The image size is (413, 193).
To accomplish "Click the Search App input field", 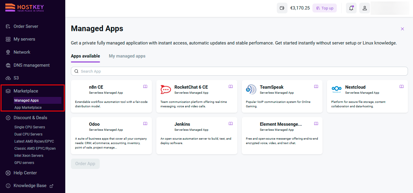I will click(239, 71).
